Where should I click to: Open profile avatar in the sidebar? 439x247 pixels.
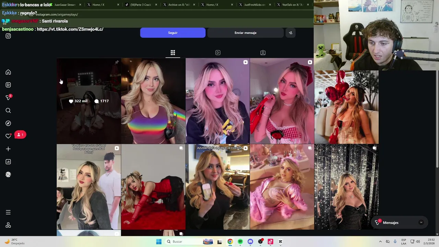pyautogui.click(x=8, y=175)
